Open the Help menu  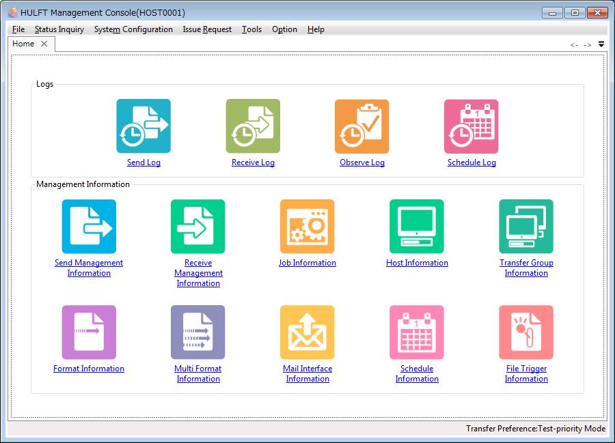click(x=316, y=29)
